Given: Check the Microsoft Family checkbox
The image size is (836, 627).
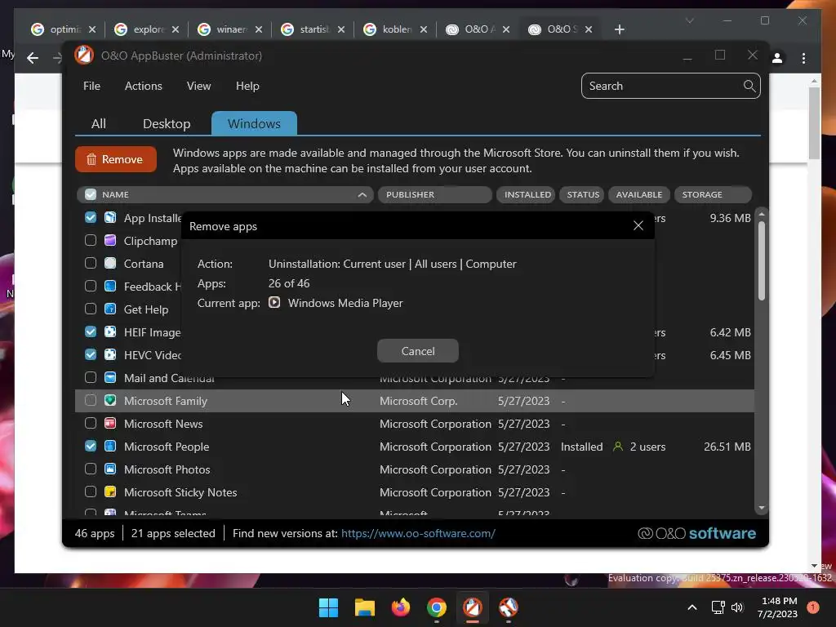Looking at the screenshot, I should [x=91, y=400].
